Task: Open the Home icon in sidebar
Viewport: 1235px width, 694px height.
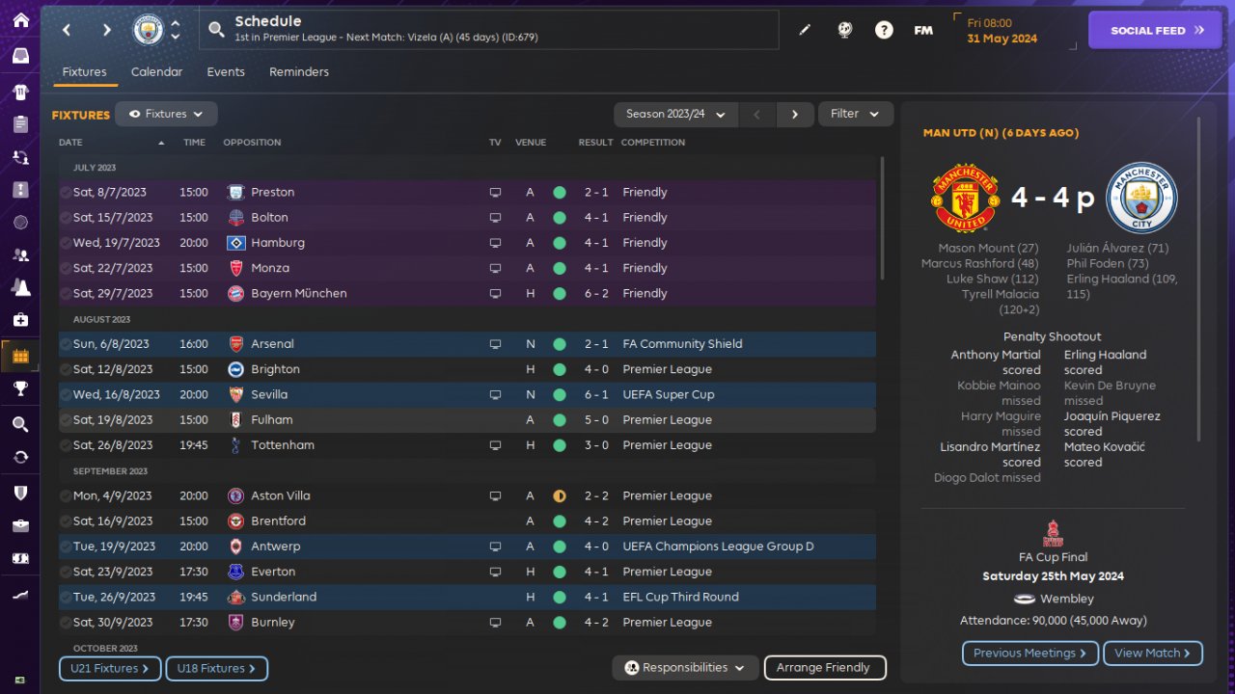Action: click(20, 20)
